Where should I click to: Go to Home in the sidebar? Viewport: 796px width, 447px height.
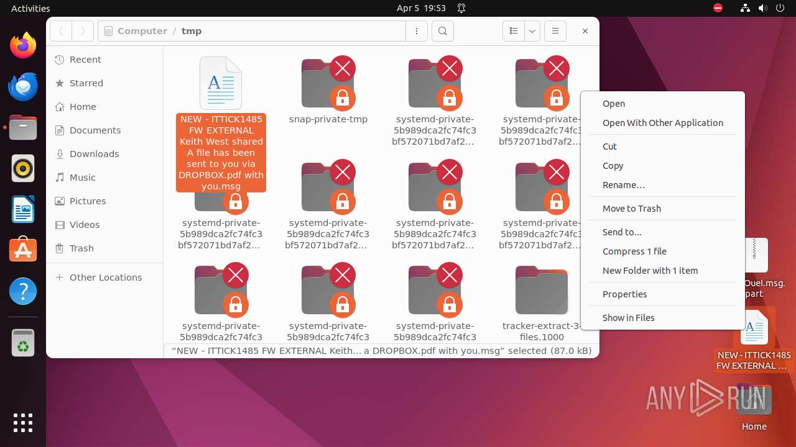click(104, 107)
